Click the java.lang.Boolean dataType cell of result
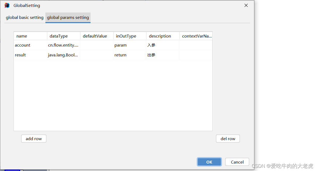Screen dimensions: 317x171 click(x=63, y=55)
